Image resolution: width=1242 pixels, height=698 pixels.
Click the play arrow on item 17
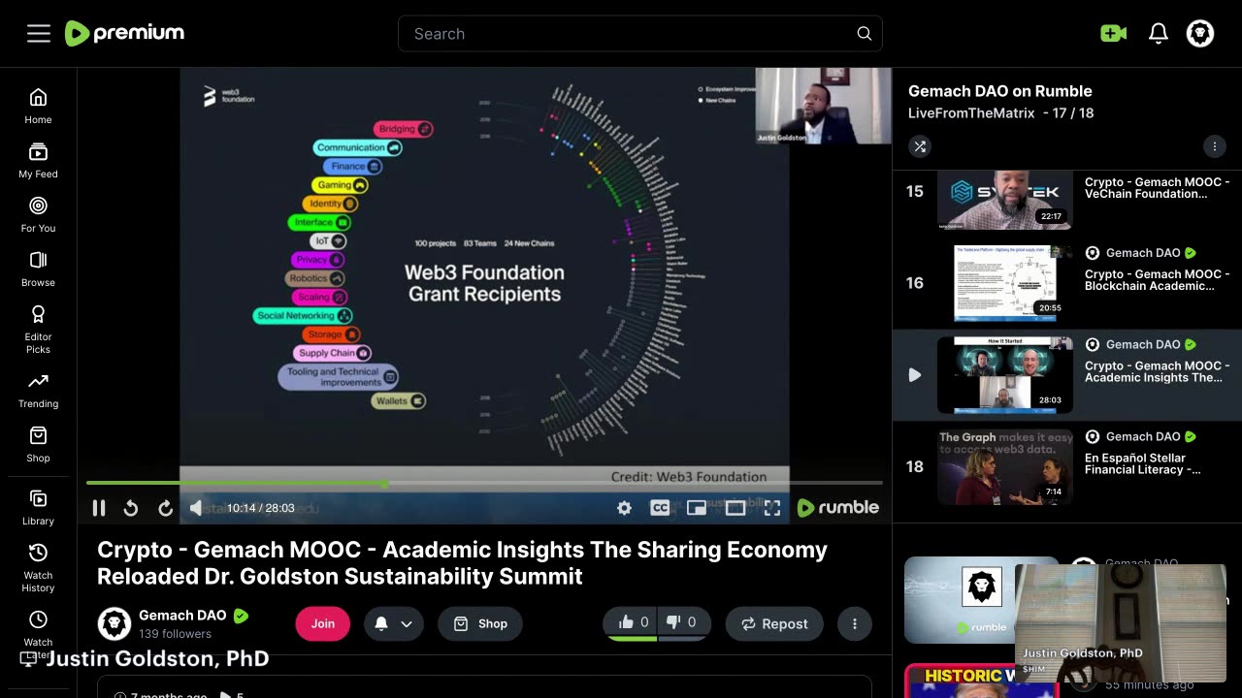(x=914, y=375)
